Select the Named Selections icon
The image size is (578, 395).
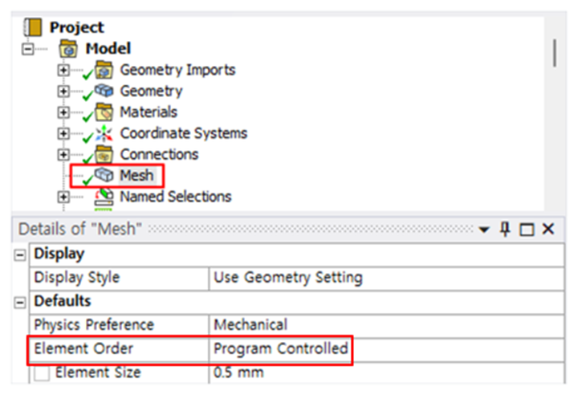[104, 197]
